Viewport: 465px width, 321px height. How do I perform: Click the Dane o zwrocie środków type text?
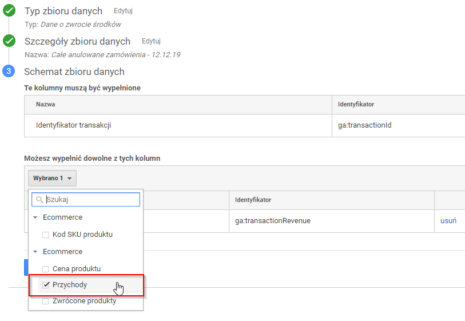click(81, 25)
